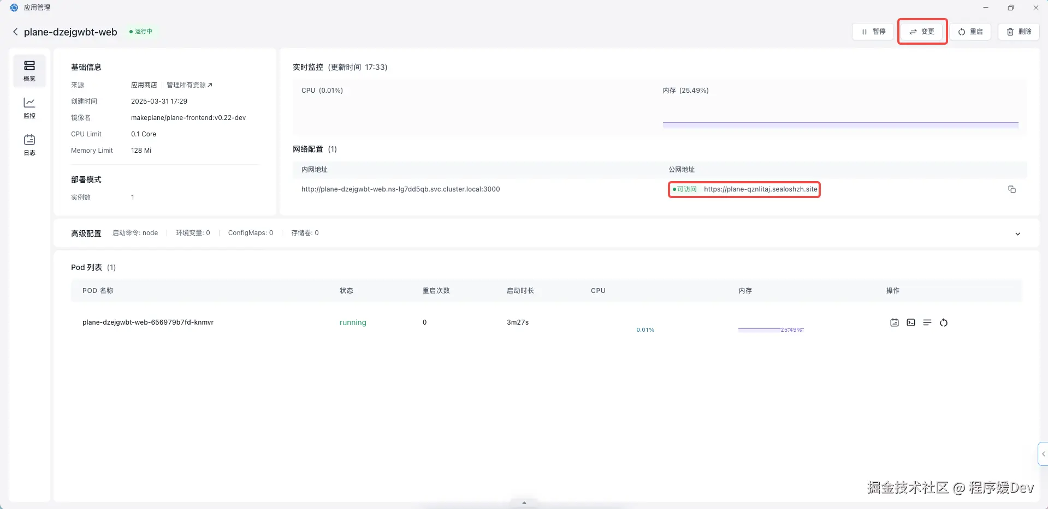Click the 可访问 accessibility badge

pos(685,189)
